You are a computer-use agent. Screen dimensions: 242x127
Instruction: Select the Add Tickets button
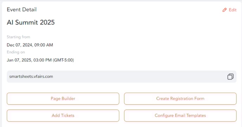(63, 116)
